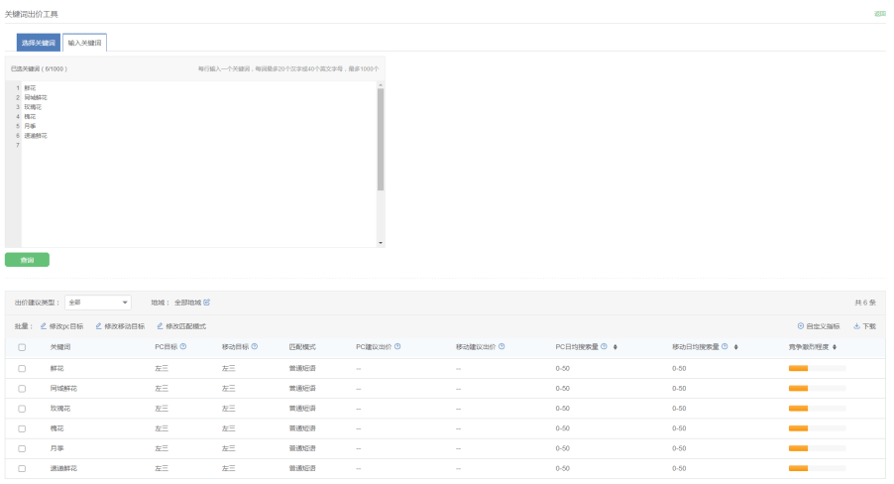The image size is (894, 484).
Task: Sort by PC日均搜索量 using the sort arrows
Action: 615,347
